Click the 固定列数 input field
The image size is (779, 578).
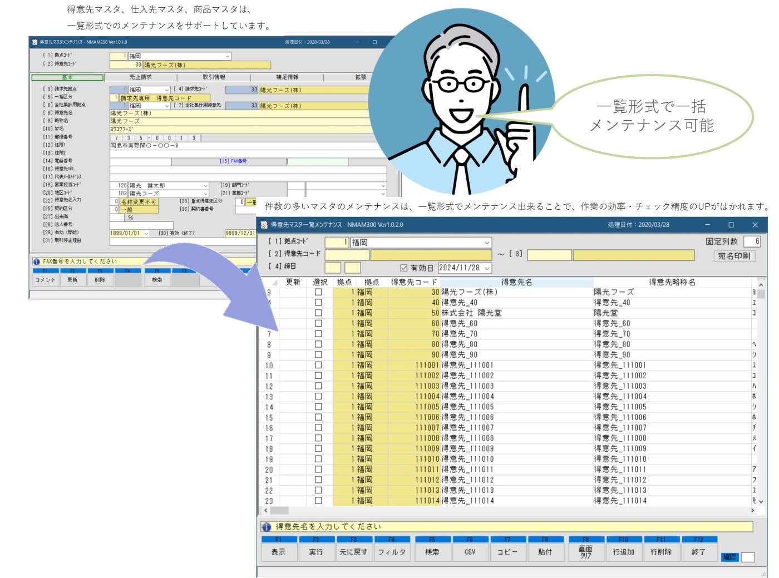(x=750, y=241)
